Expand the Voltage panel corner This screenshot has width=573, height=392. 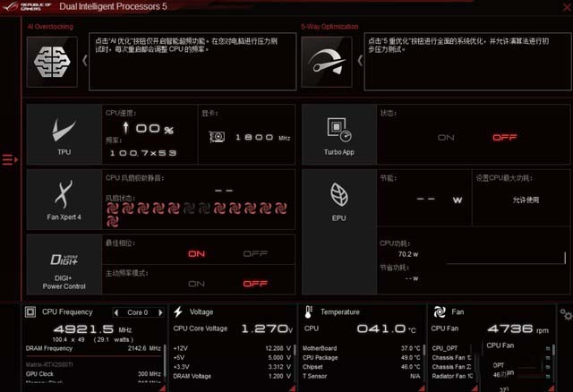(x=292, y=388)
